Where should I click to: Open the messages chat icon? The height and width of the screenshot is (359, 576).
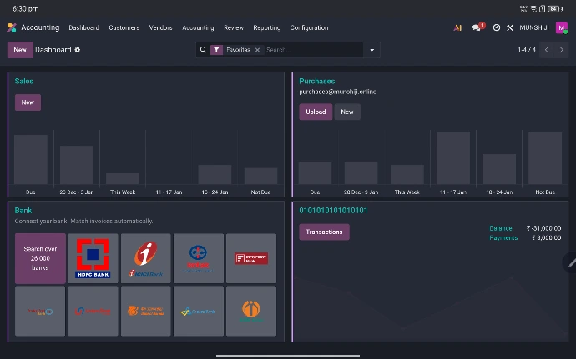[x=477, y=27]
